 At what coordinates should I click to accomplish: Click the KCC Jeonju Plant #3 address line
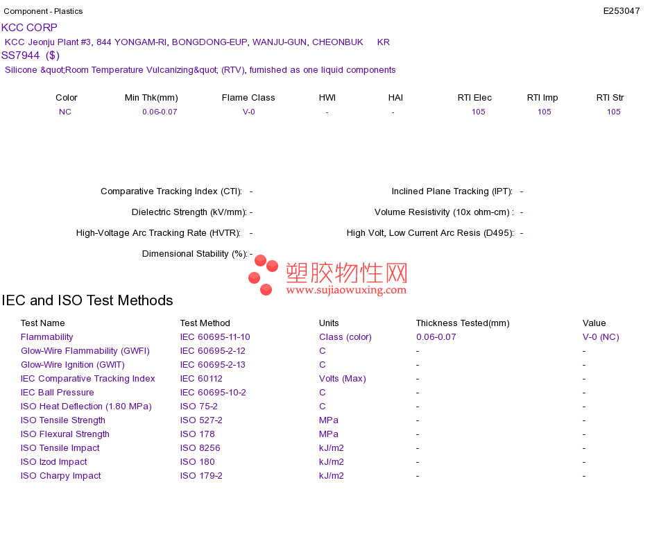(197, 42)
